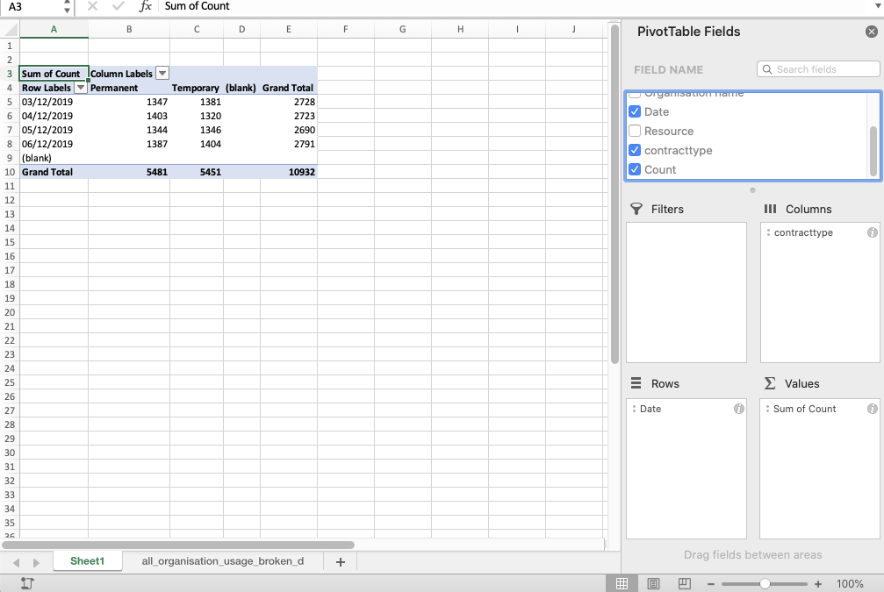Open the Row Labels filter dropdown
Viewport: 884px width, 592px height.
click(80, 87)
